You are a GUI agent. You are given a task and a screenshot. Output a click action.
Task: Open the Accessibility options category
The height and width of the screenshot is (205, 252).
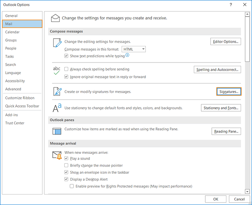[22, 81]
